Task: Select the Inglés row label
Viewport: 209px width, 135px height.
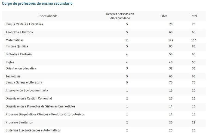Action: click(x=10, y=62)
